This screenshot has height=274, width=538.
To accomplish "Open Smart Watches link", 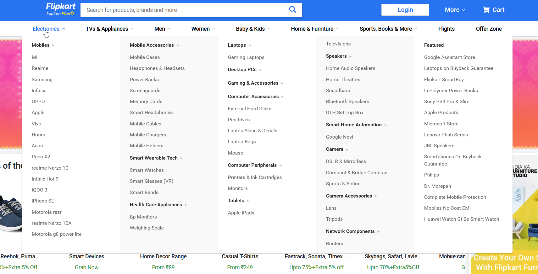I will (x=147, y=170).
